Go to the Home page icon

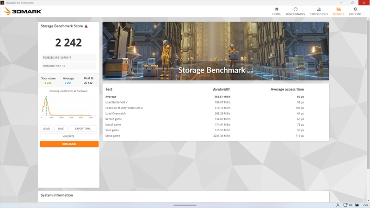click(x=277, y=9)
